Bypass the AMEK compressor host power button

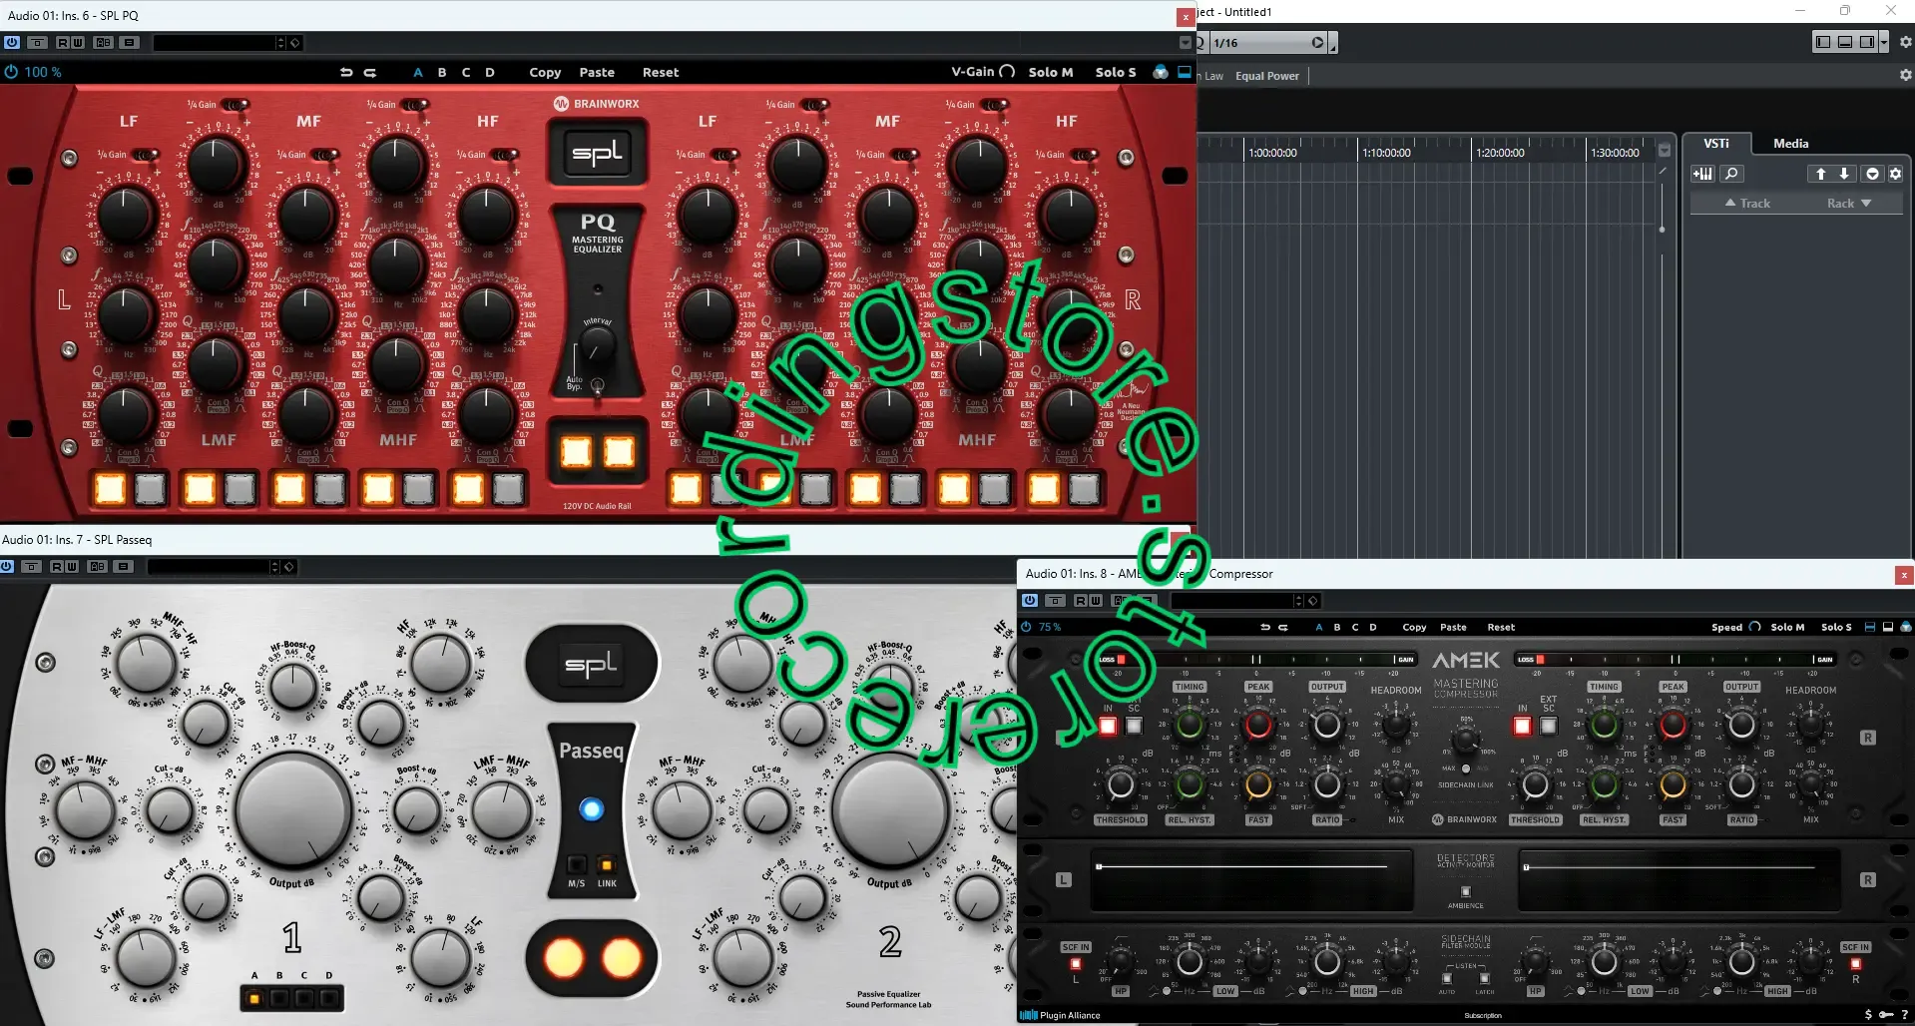pyautogui.click(x=1030, y=601)
